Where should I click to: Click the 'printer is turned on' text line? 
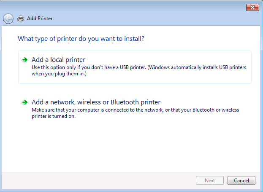coord(54,116)
